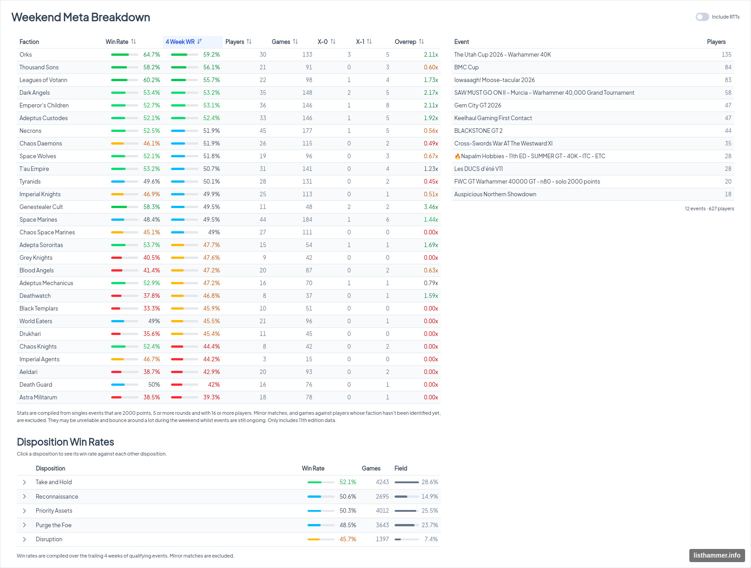Open the BMC Cup event

pos(466,67)
